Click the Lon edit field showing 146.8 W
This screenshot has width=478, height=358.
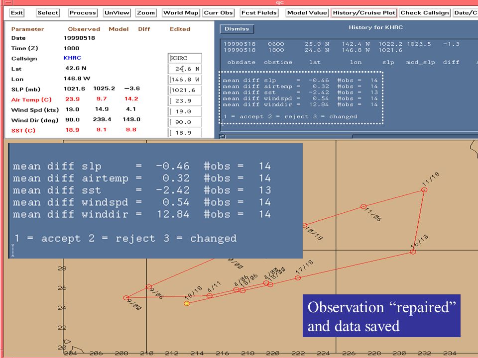coord(185,80)
